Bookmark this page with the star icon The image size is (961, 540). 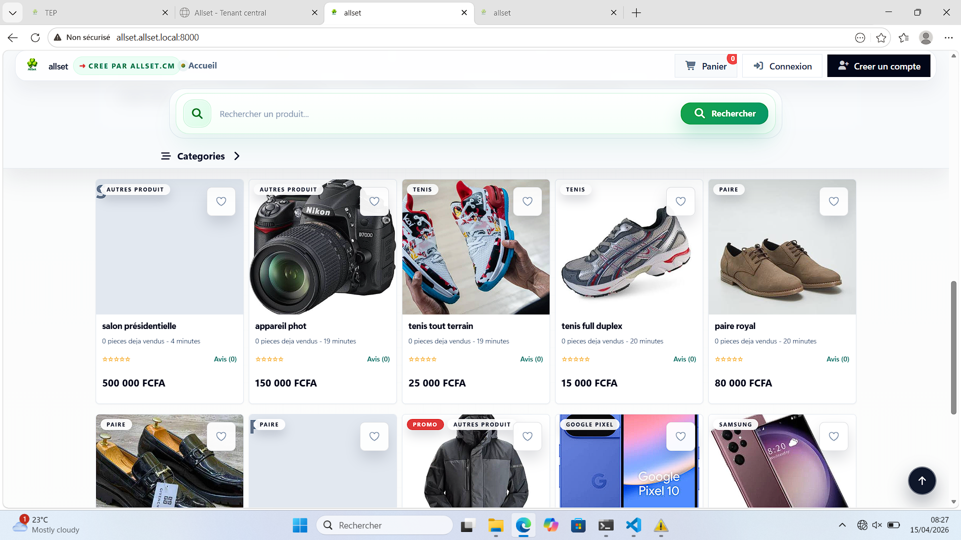pos(881,37)
